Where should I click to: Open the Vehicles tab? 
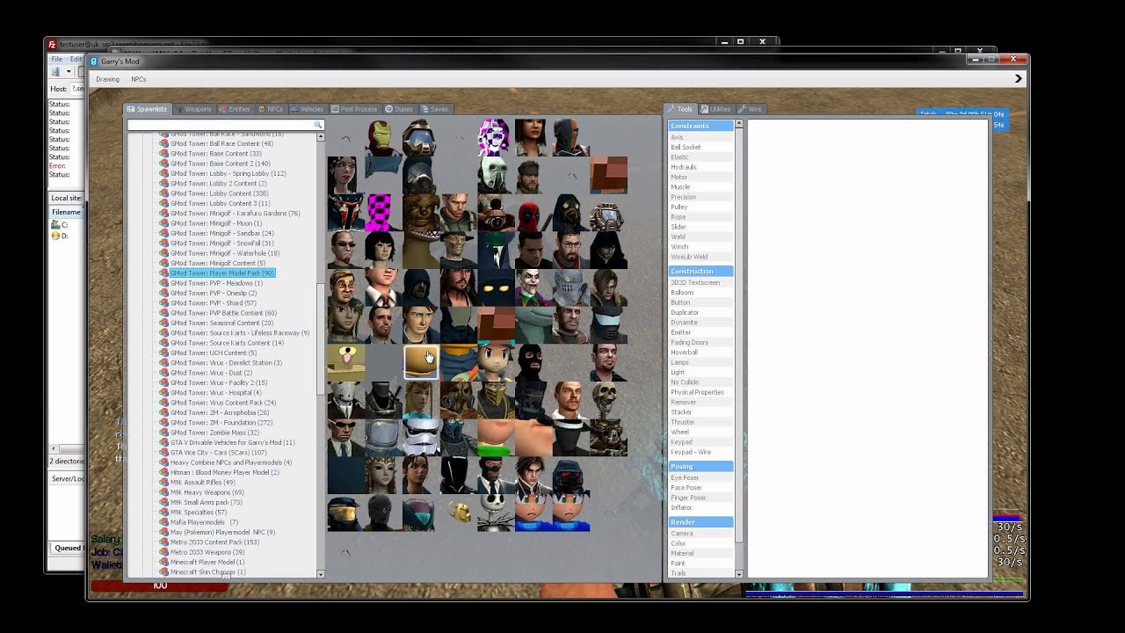pyautogui.click(x=307, y=109)
